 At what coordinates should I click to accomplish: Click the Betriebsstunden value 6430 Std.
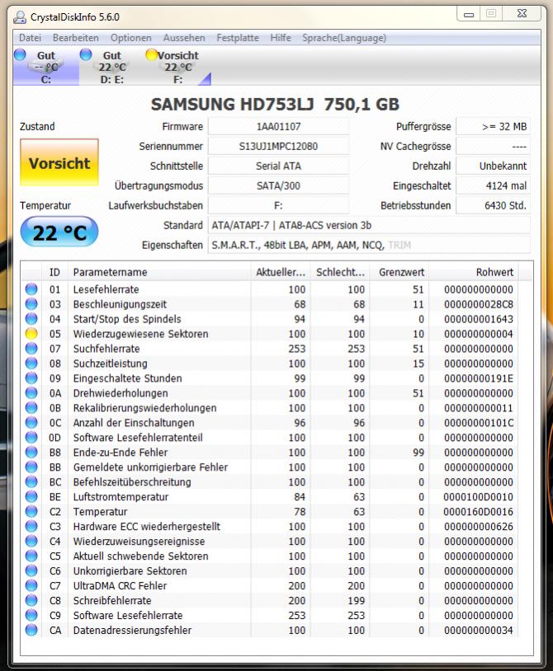[493, 205]
